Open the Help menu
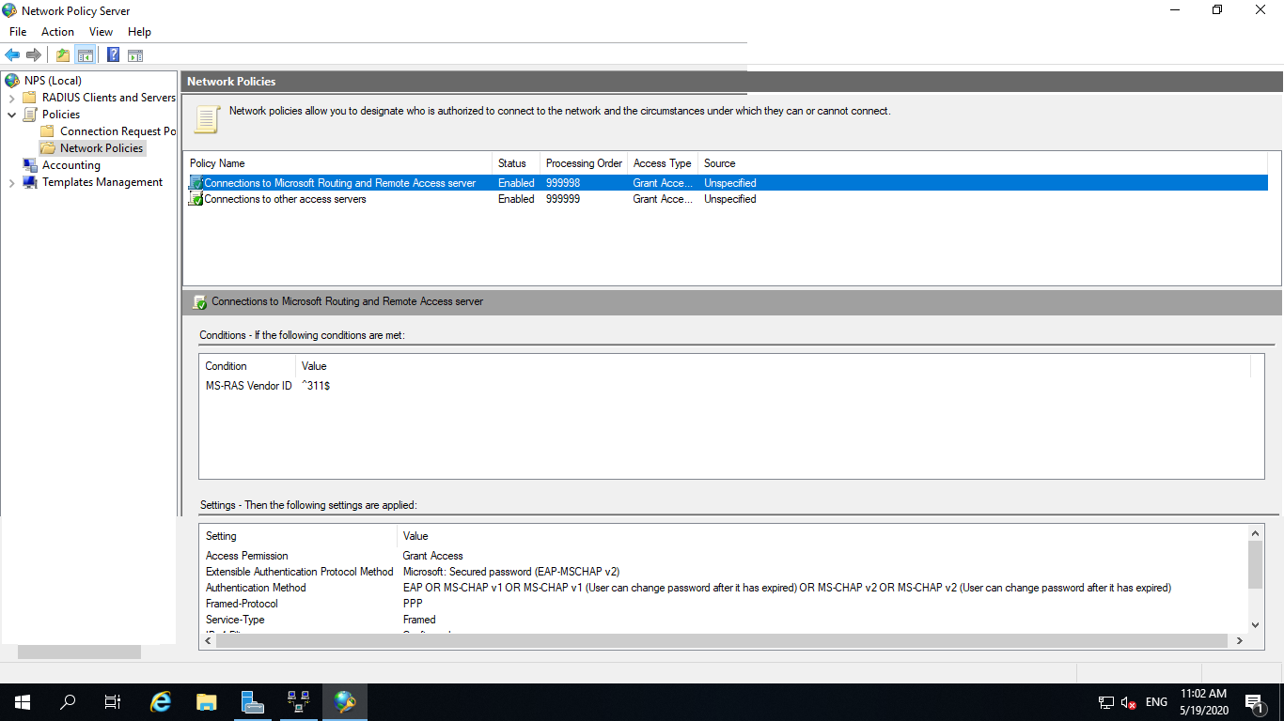Image resolution: width=1284 pixels, height=721 pixels. 139,32
